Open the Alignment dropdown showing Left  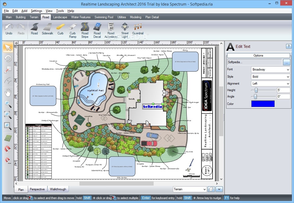[271, 84]
